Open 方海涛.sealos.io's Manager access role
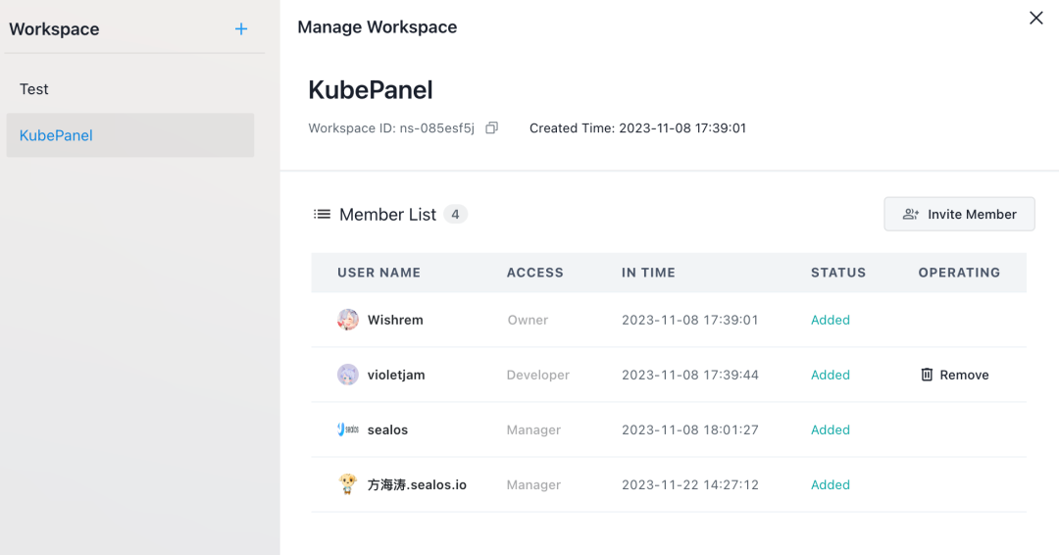Screen dimensions: 1059x555 coord(533,484)
